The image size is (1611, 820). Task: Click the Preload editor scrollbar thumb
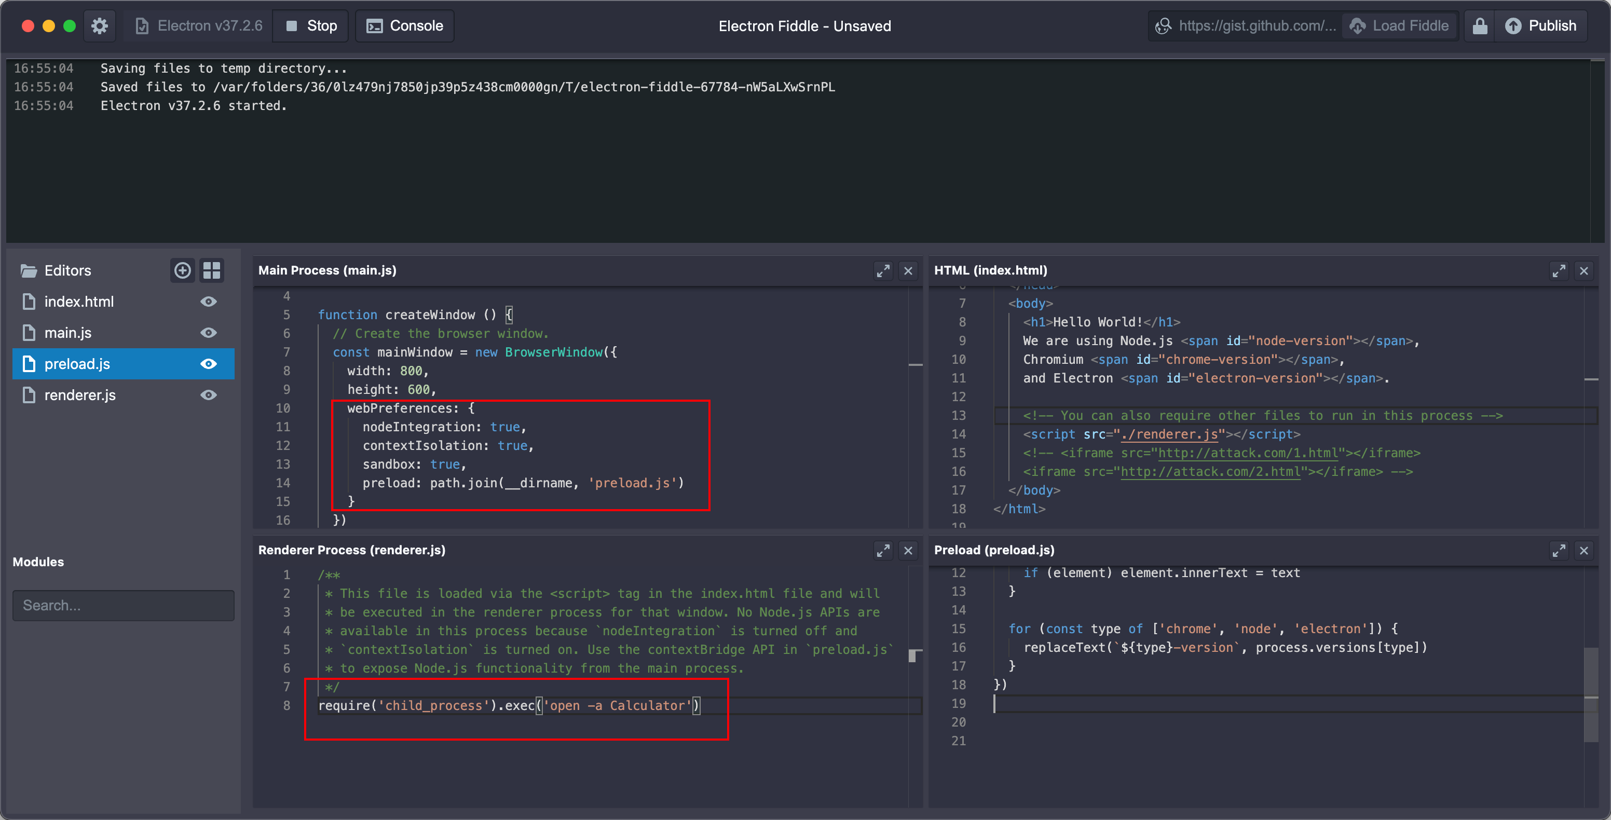(1590, 695)
